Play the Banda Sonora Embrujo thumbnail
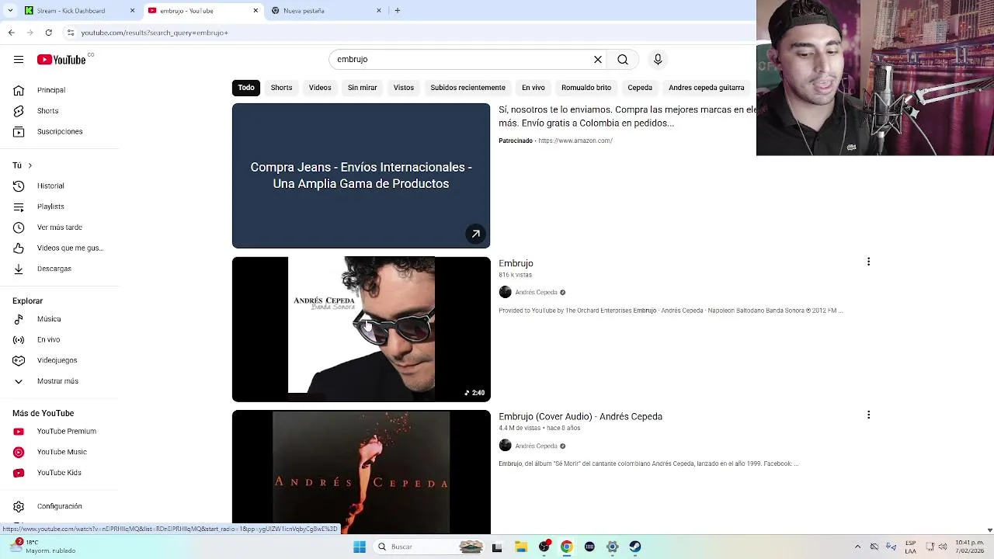Image resolution: width=994 pixels, height=559 pixels. pyautogui.click(x=361, y=329)
